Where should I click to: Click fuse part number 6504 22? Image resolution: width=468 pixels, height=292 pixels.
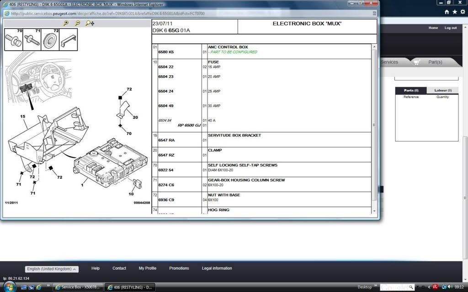point(165,67)
